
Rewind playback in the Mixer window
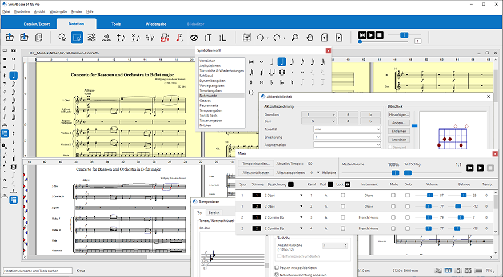469,168
